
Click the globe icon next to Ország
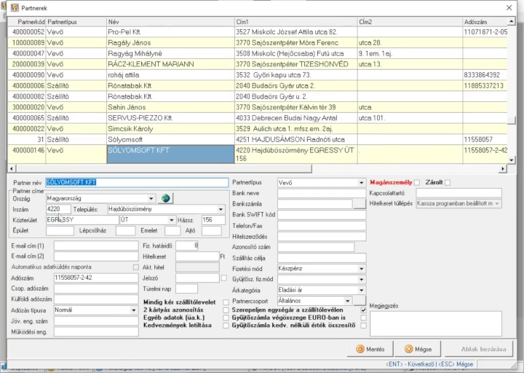166,198
